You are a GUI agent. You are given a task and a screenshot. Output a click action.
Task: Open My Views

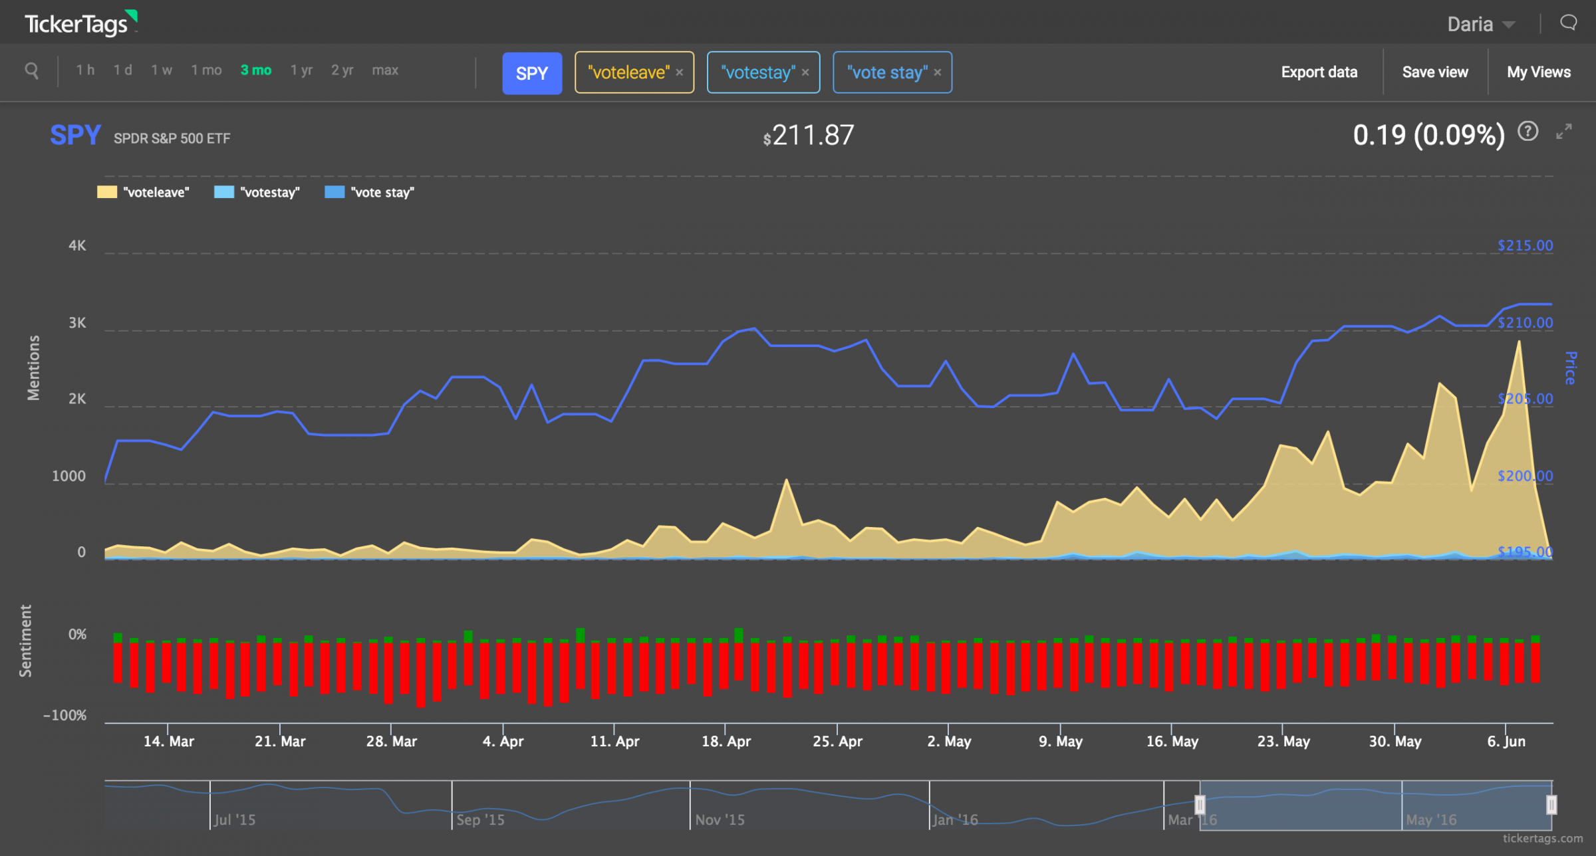(x=1539, y=72)
